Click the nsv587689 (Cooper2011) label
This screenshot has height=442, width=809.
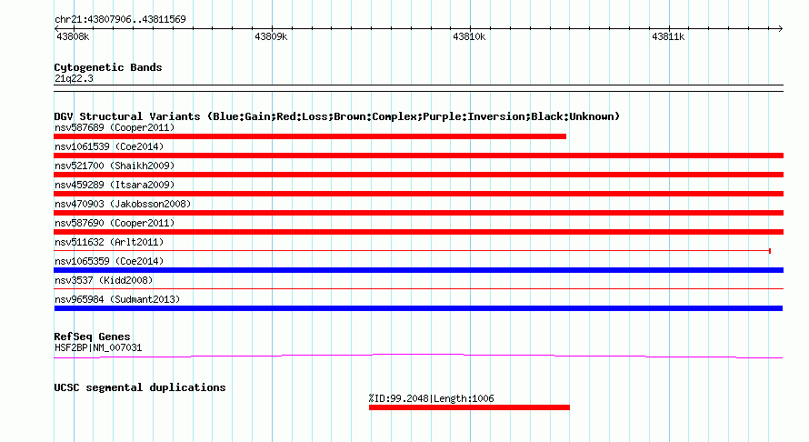[115, 127]
